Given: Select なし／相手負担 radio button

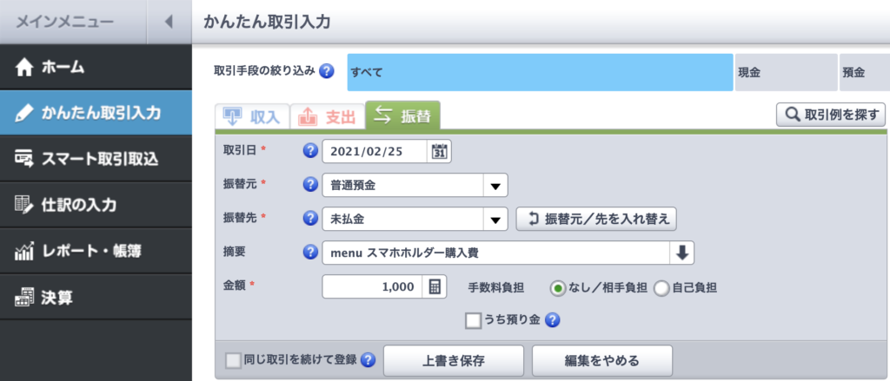Looking at the screenshot, I should click(x=558, y=288).
